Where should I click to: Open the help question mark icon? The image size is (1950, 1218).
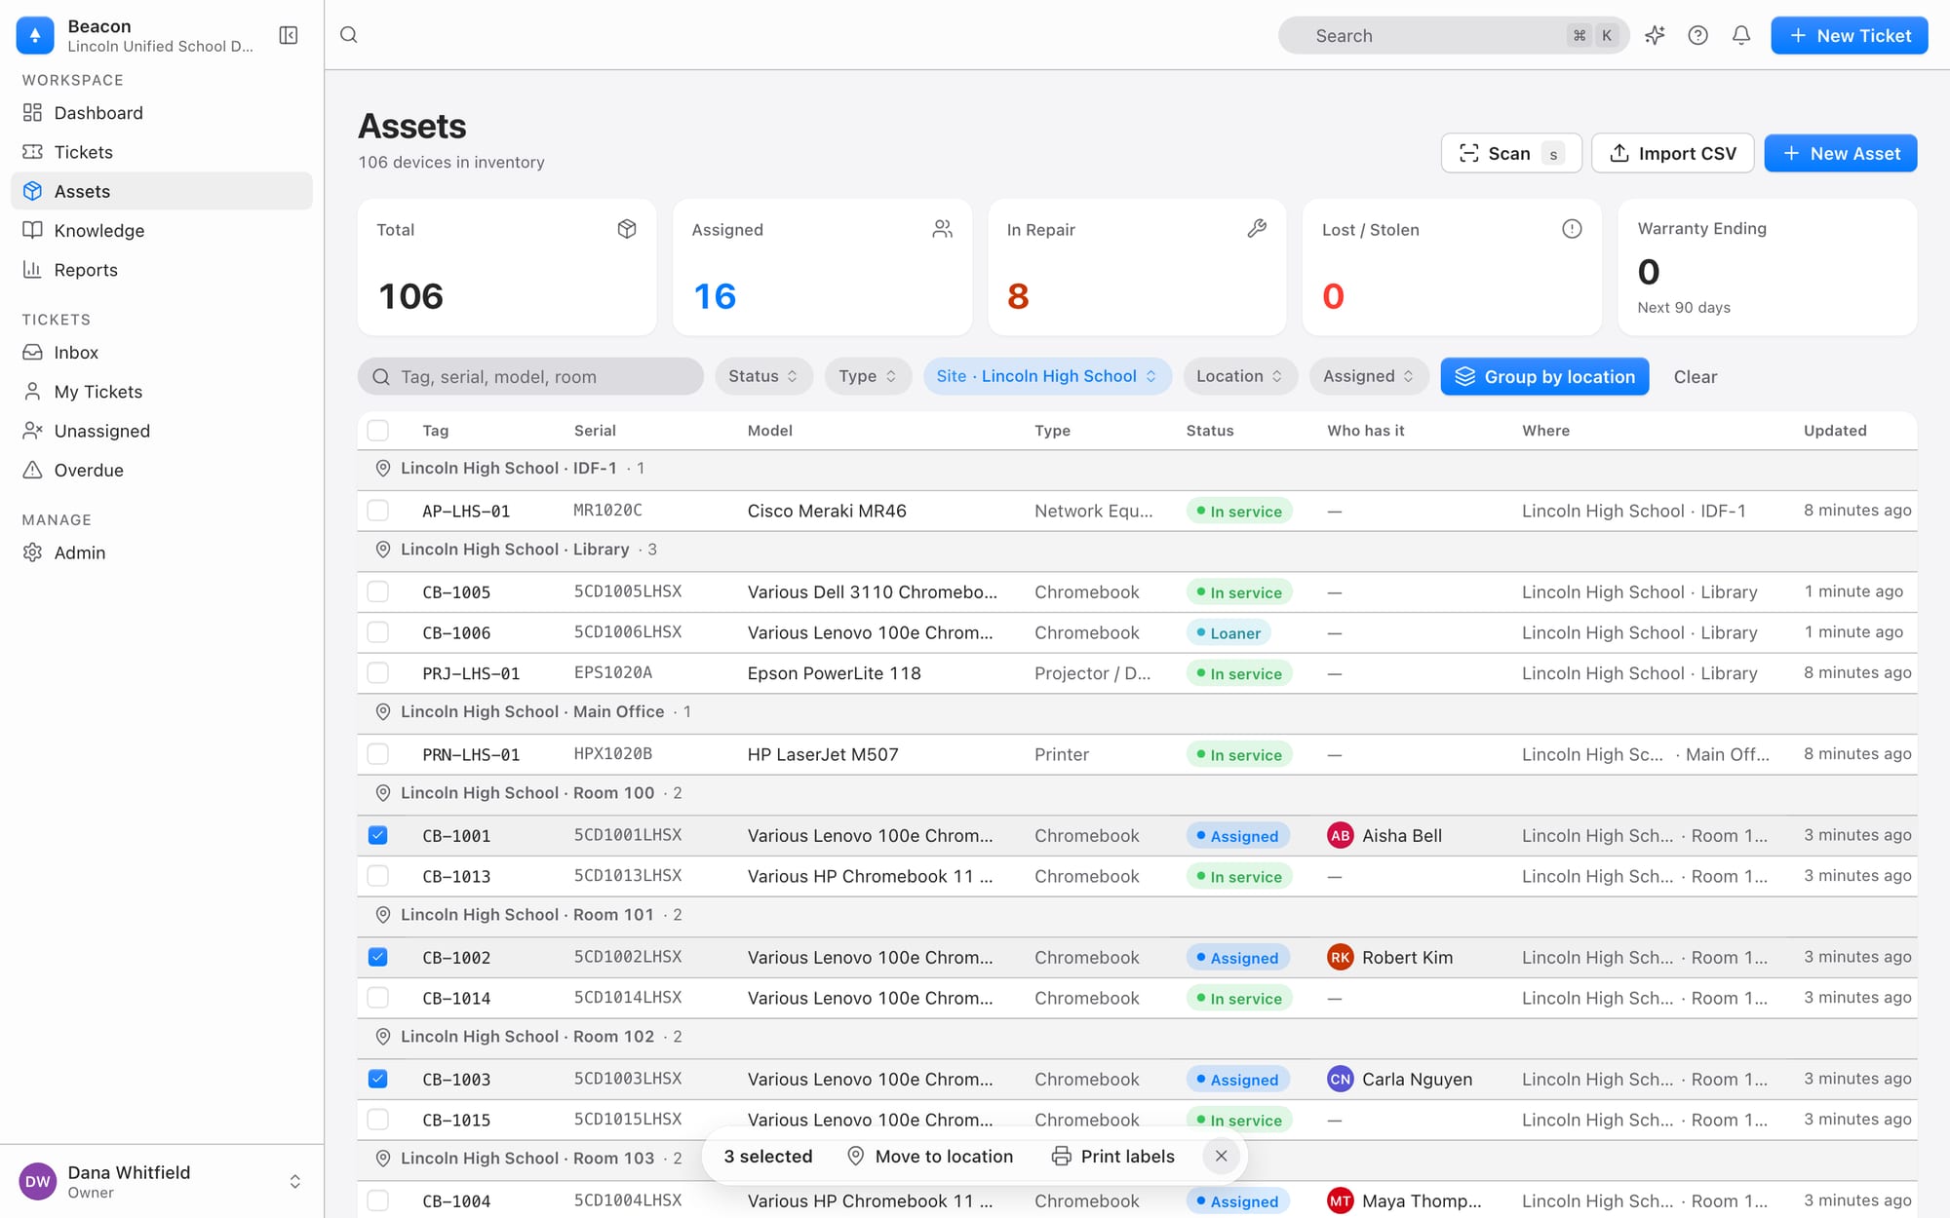point(1697,35)
